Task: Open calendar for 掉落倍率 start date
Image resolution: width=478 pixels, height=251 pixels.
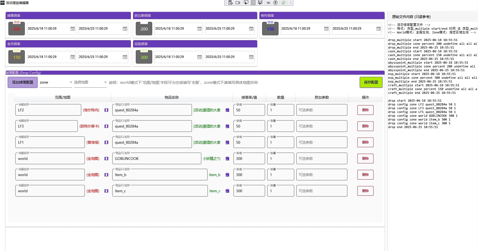Action: (73, 29)
